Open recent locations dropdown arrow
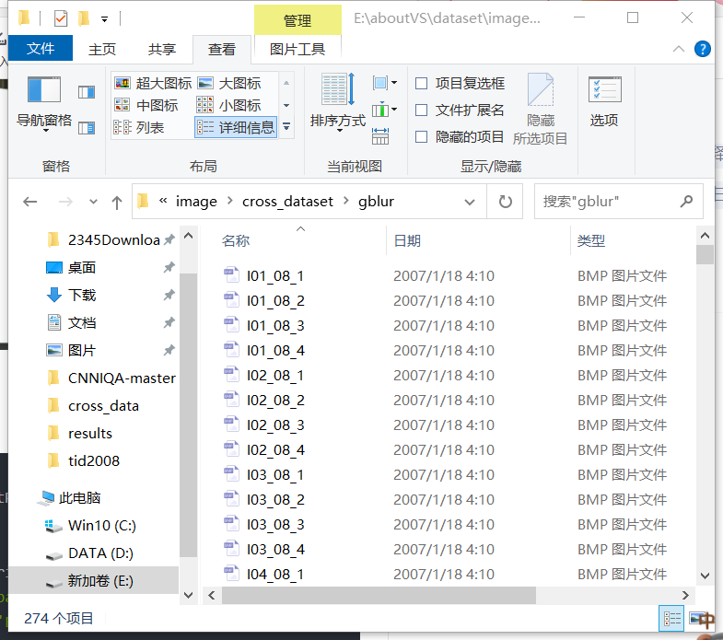The height and width of the screenshot is (640, 723). pos(93,202)
